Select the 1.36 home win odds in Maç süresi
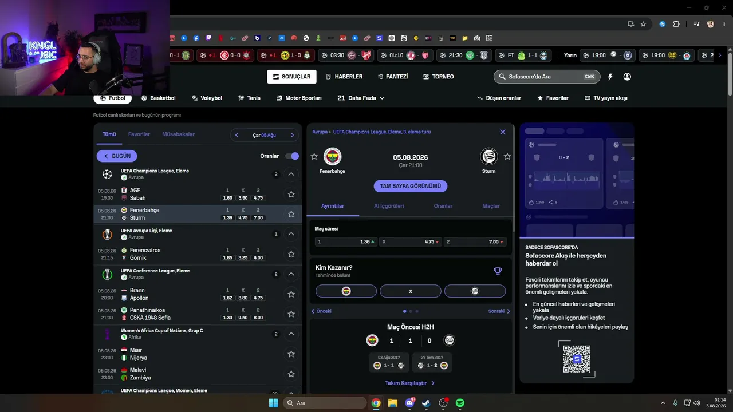 [x=345, y=242]
